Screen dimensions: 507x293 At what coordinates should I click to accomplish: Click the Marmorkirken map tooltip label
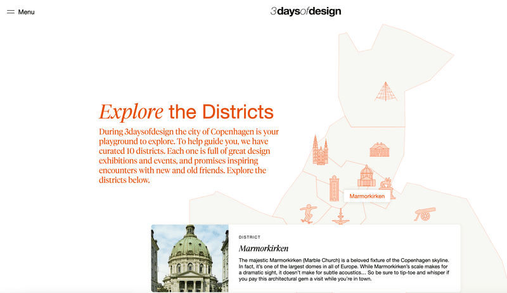tap(367, 196)
